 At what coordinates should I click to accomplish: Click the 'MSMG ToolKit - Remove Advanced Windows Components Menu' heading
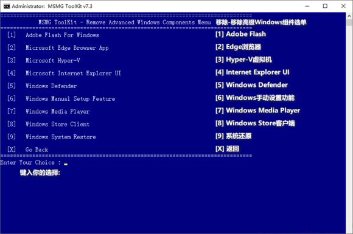coord(125,22)
